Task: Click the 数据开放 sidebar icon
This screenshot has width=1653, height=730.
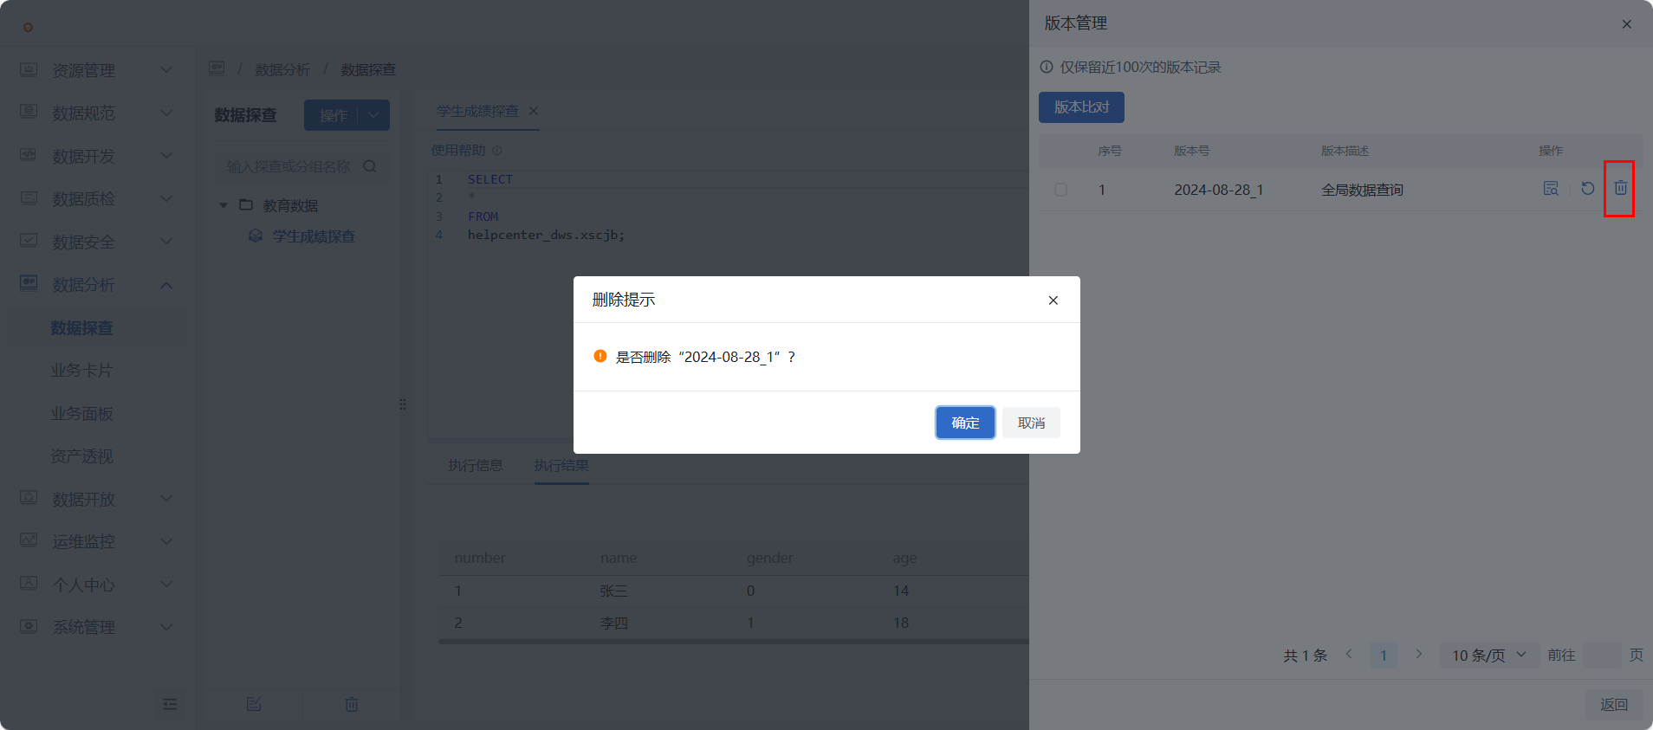Action: pos(29,498)
